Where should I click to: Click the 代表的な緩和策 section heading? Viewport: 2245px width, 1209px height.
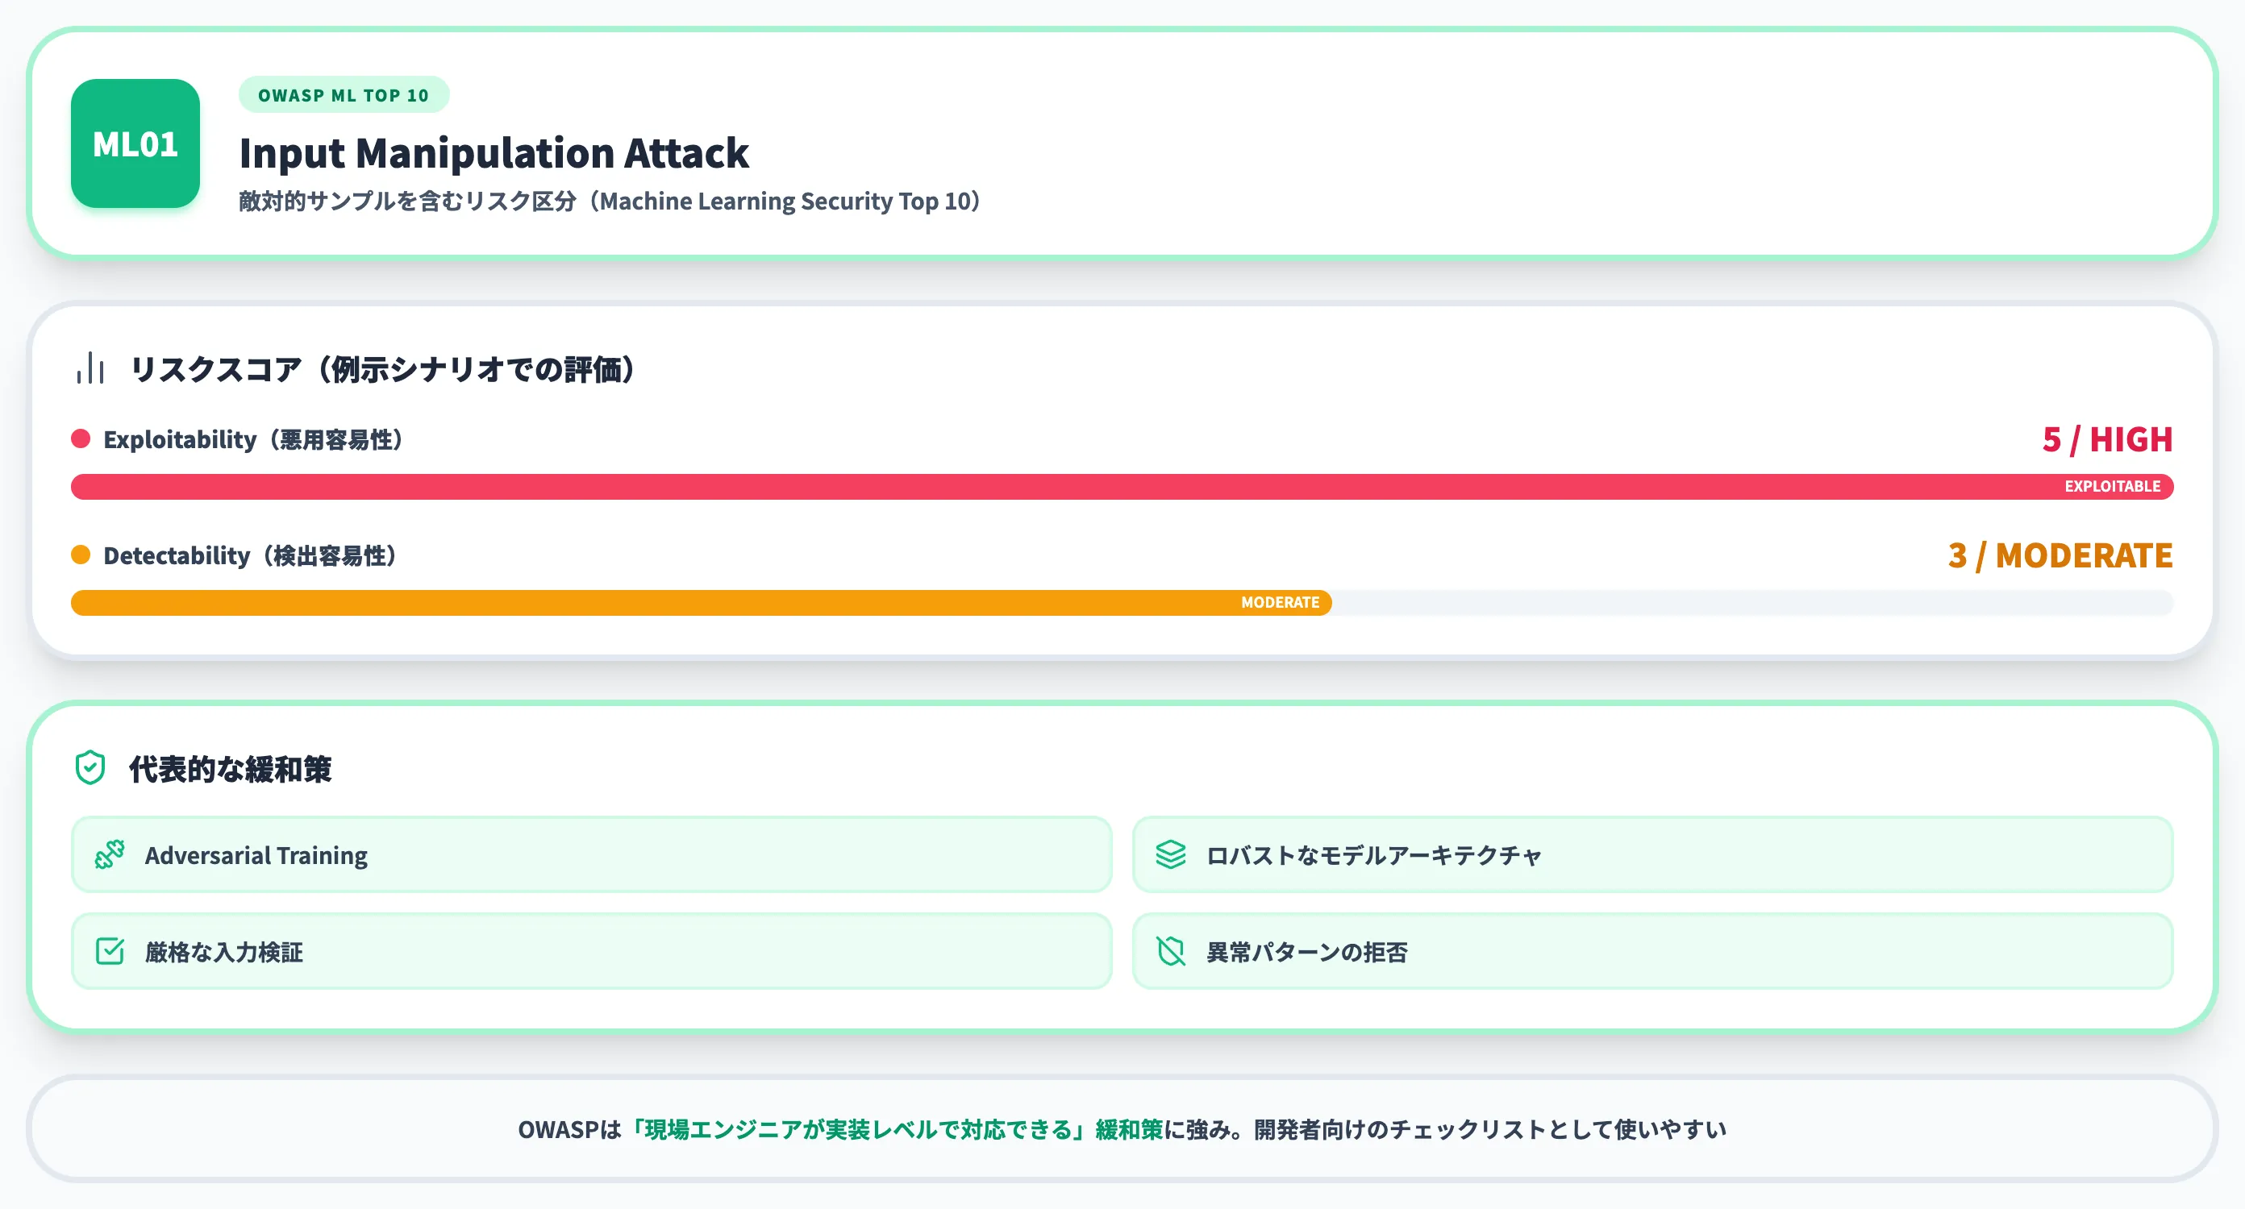[230, 769]
